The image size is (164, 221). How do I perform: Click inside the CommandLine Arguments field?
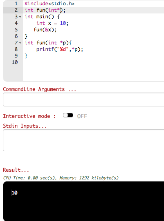83,99
